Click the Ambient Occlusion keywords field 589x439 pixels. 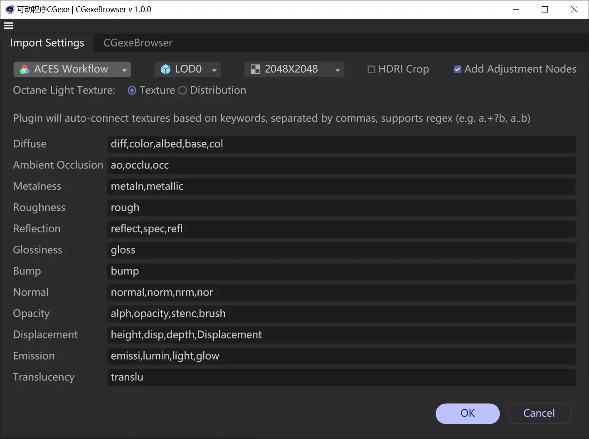pos(341,165)
